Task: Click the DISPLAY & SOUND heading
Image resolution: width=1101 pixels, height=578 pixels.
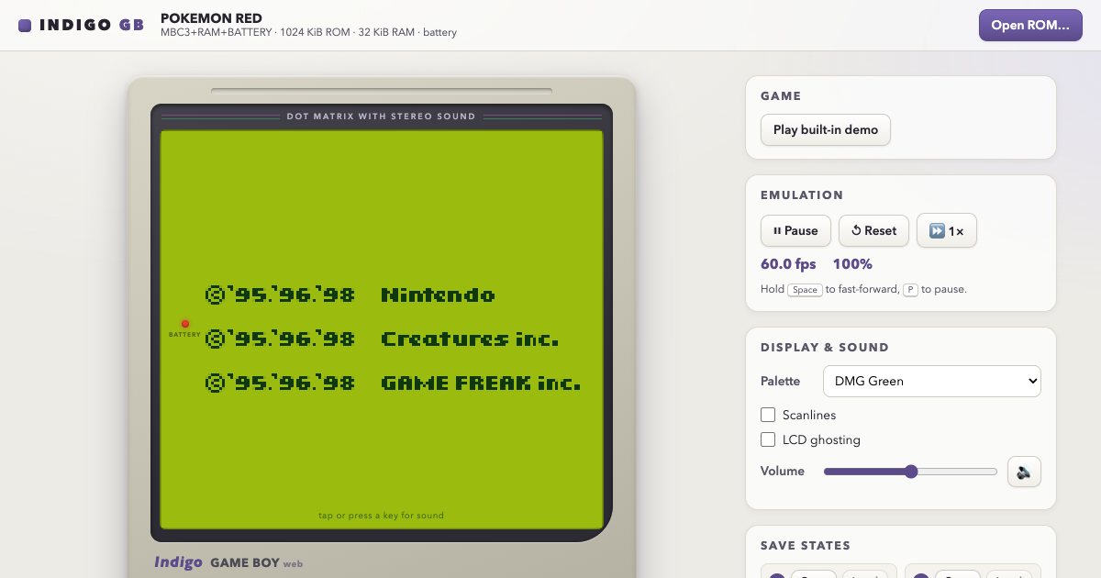Action: pyautogui.click(x=825, y=347)
